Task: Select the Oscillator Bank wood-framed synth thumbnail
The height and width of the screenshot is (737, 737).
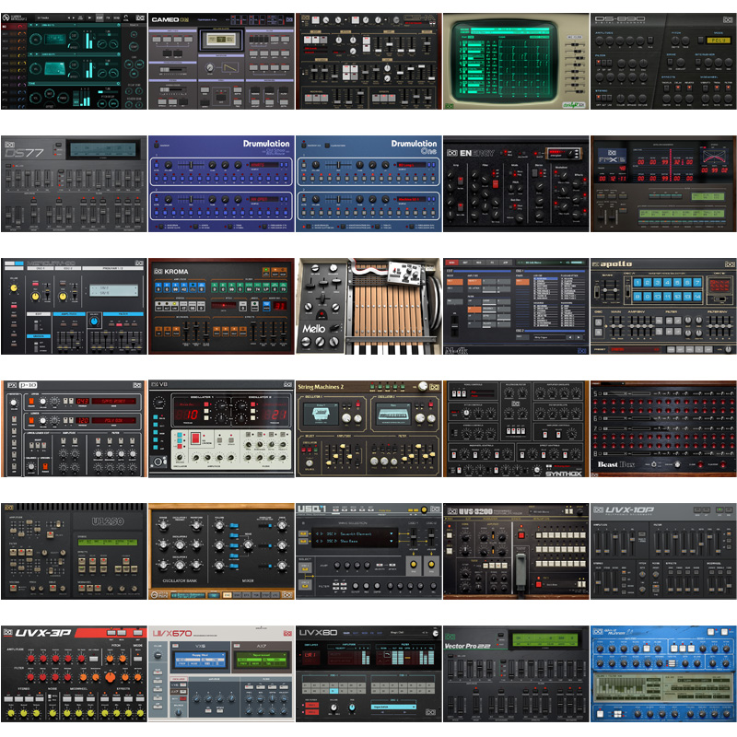Action: pyautogui.click(x=221, y=551)
